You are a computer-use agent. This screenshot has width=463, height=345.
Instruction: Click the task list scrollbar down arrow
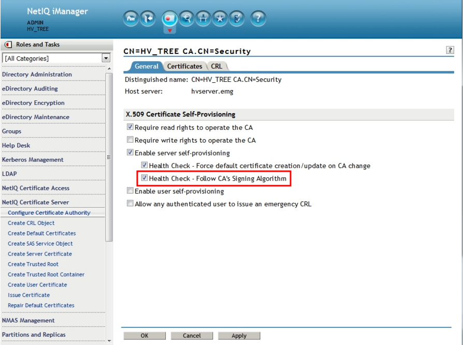(x=109, y=340)
